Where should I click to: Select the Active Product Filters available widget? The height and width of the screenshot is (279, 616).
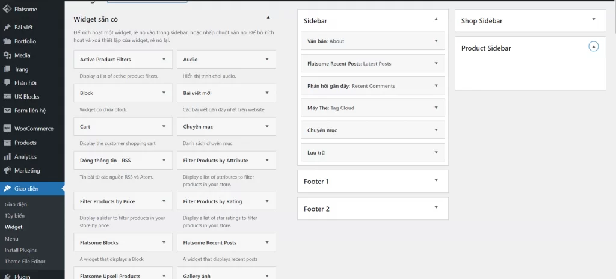coord(105,60)
